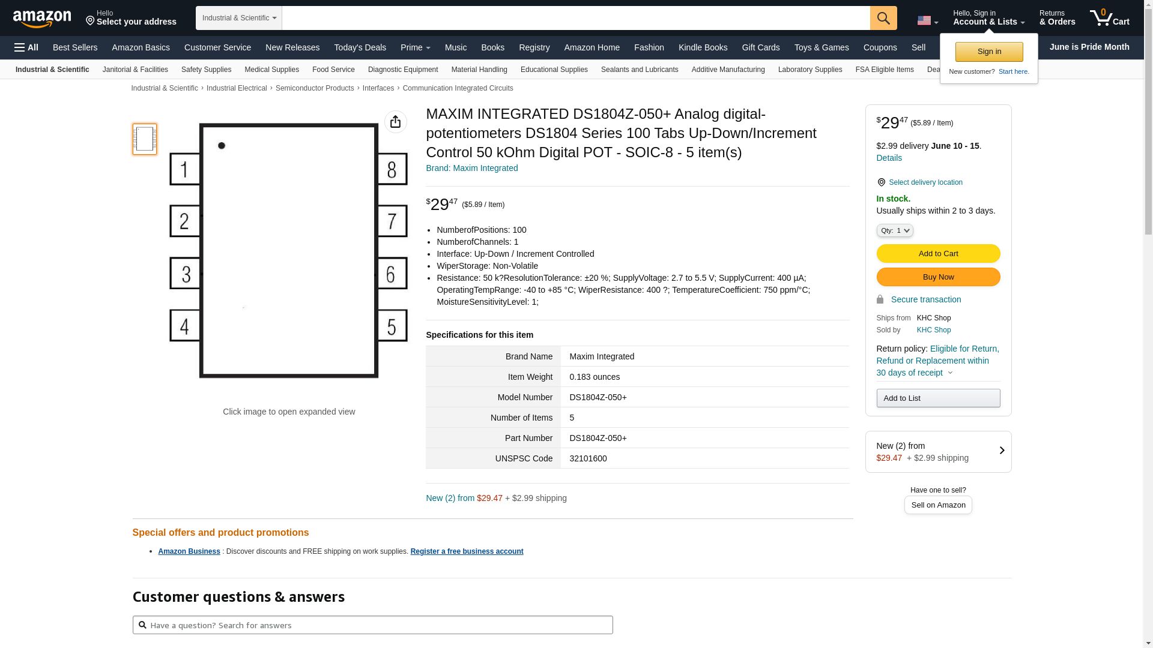
Task: Select the product image thumbnail
Action: (x=145, y=139)
